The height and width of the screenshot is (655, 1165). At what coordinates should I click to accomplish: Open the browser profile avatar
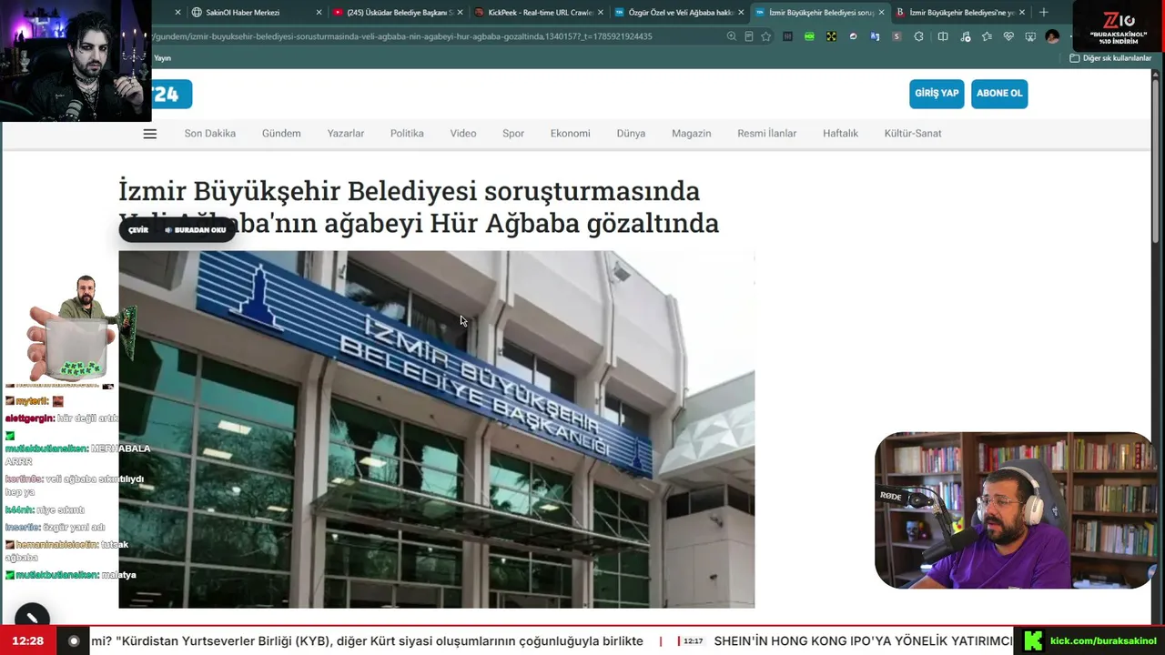[1052, 36]
